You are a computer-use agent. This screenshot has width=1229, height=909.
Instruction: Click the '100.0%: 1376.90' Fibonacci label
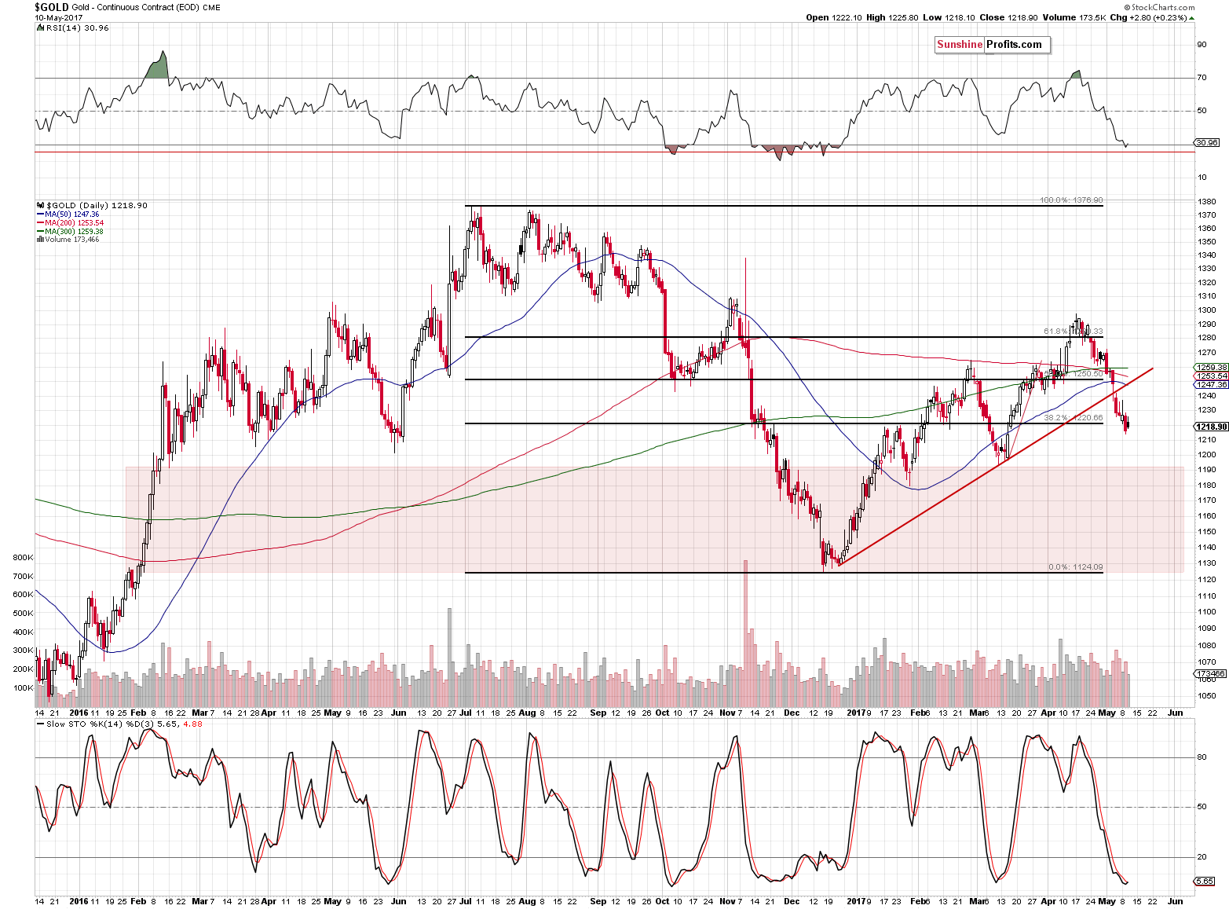(x=1071, y=200)
